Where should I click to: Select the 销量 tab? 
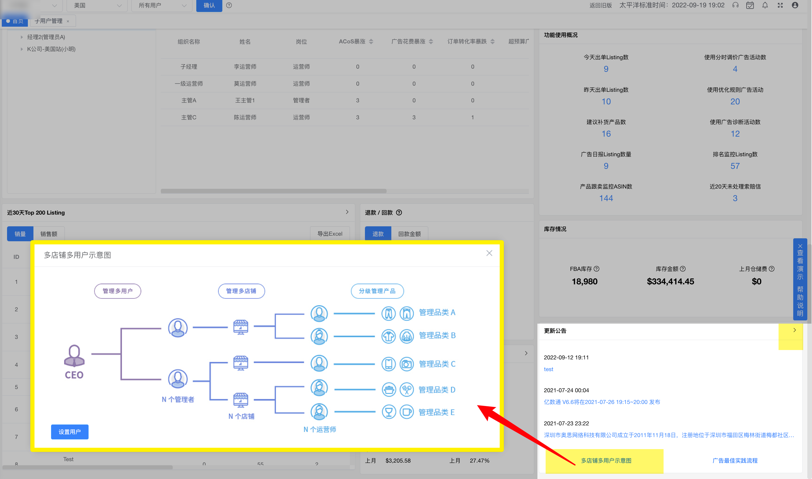coord(20,234)
